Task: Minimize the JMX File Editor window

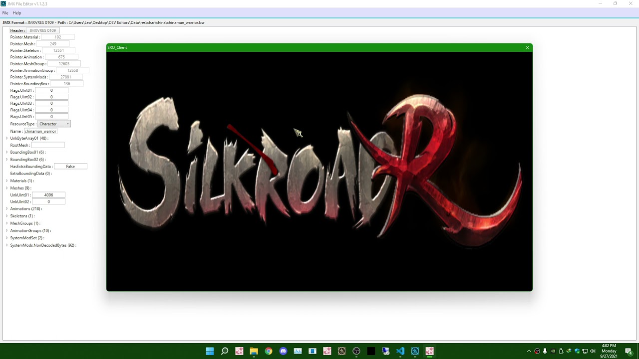Action: pyautogui.click(x=600, y=3)
